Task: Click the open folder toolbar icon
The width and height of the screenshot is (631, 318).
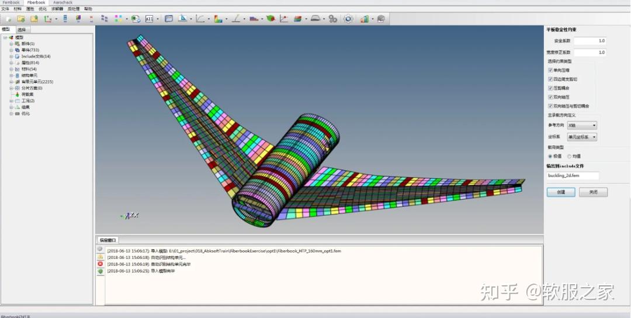Action: click(21, 19)
